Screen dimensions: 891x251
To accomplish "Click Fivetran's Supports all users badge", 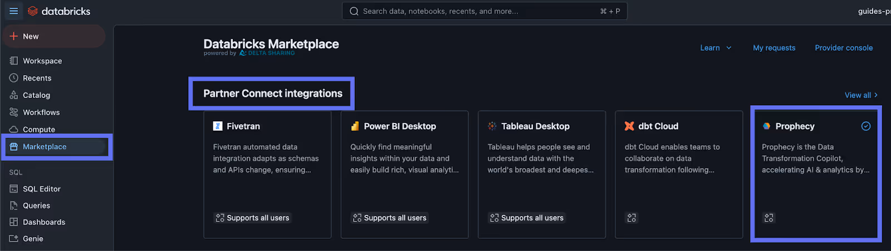I will [x=252, y=218].
